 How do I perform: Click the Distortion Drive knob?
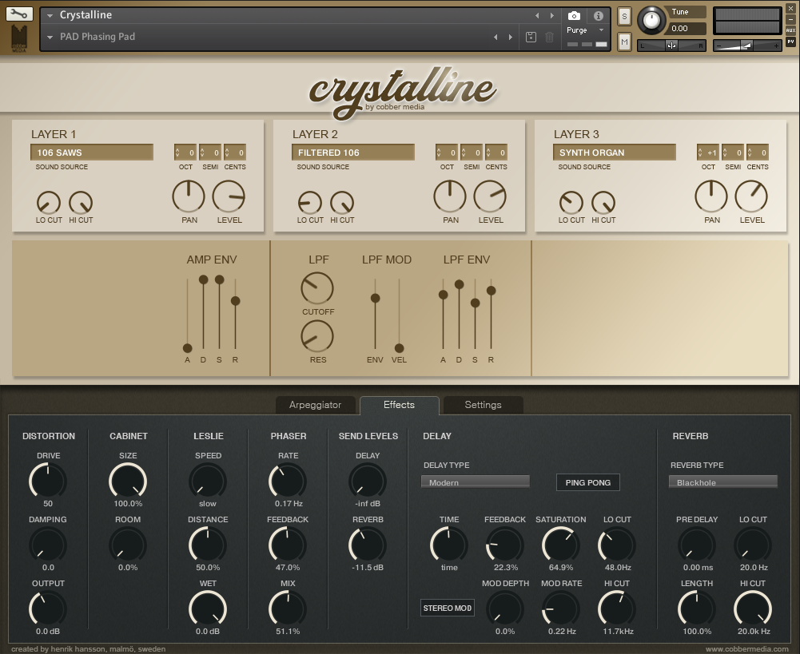point(47,481)
